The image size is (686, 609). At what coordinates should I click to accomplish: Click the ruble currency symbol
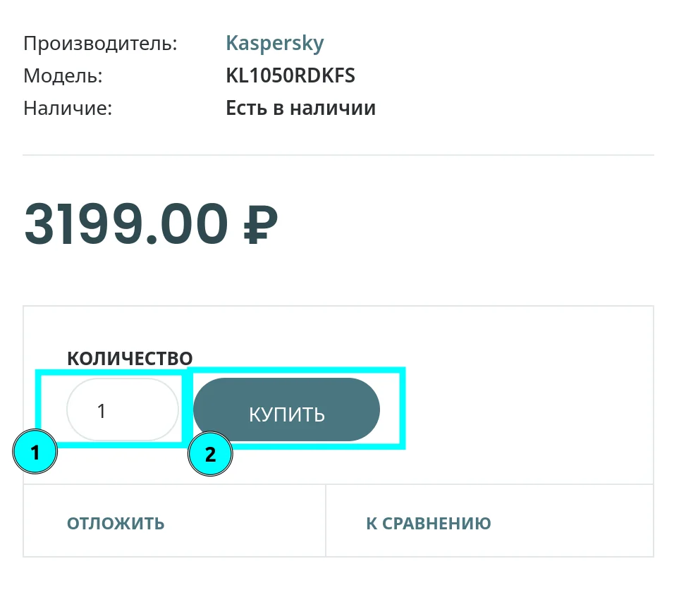coord(260,226)
